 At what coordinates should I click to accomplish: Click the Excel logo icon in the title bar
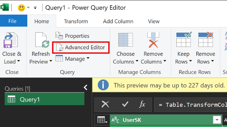click(5, 7)
